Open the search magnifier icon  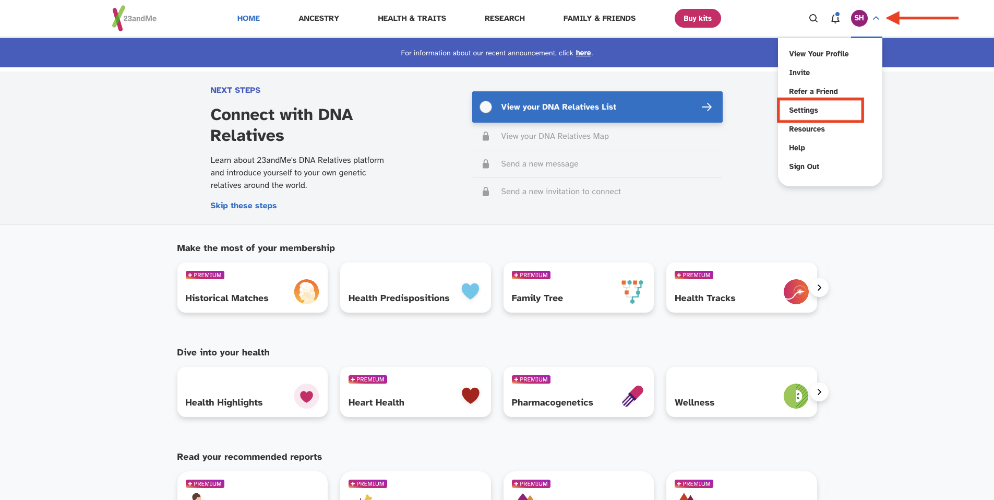click(x=813, y=18)
